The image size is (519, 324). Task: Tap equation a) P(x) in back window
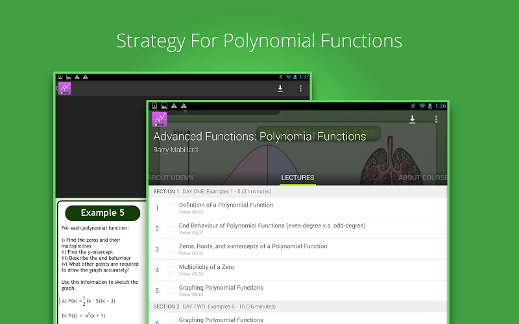point(89,301)
